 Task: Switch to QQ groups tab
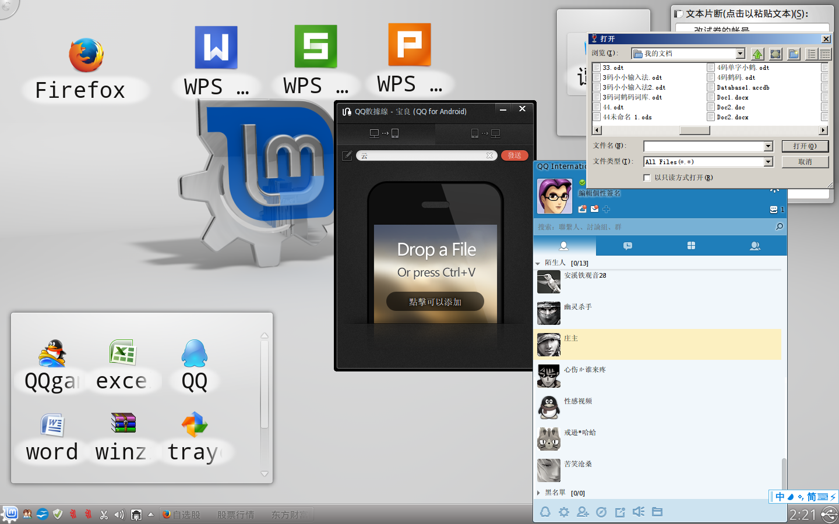[755, 246]
